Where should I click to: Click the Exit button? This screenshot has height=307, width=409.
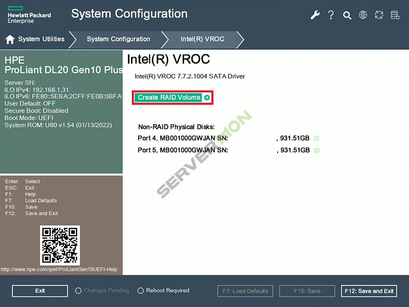[40, 291]
